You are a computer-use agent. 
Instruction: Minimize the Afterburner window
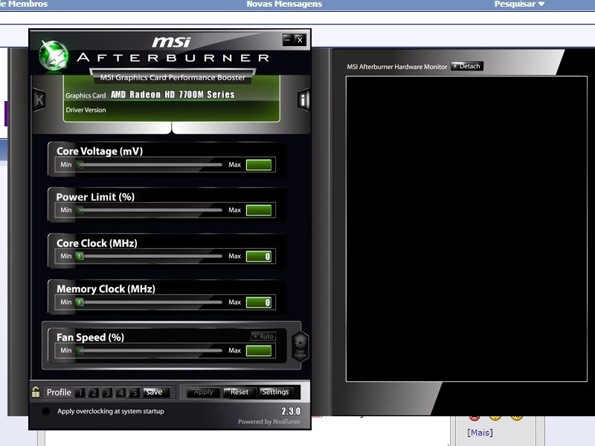[x=288, y=39]
